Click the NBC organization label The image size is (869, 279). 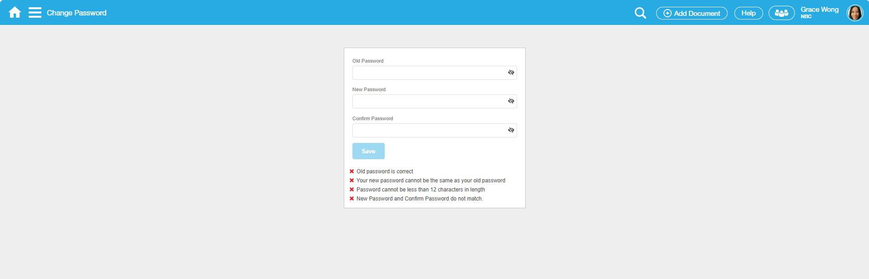806,17
